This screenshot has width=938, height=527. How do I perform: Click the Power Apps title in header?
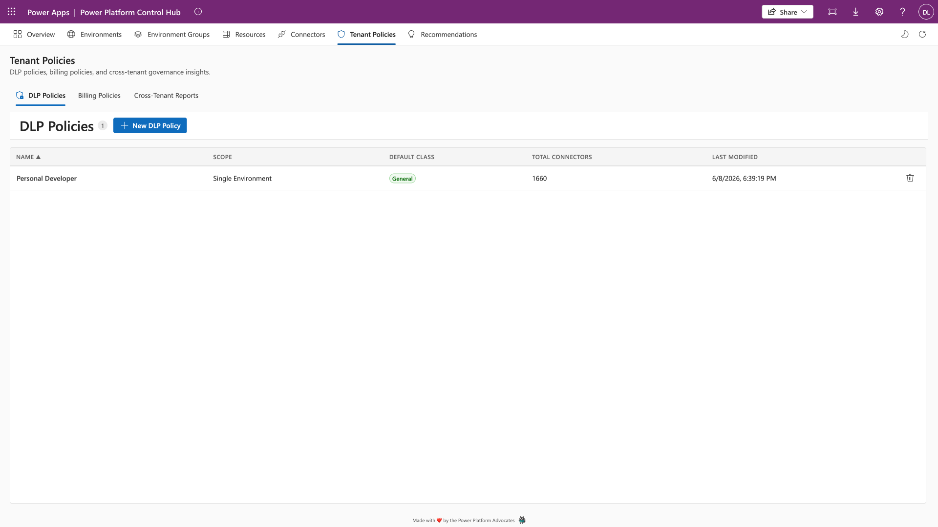(48, 12)
